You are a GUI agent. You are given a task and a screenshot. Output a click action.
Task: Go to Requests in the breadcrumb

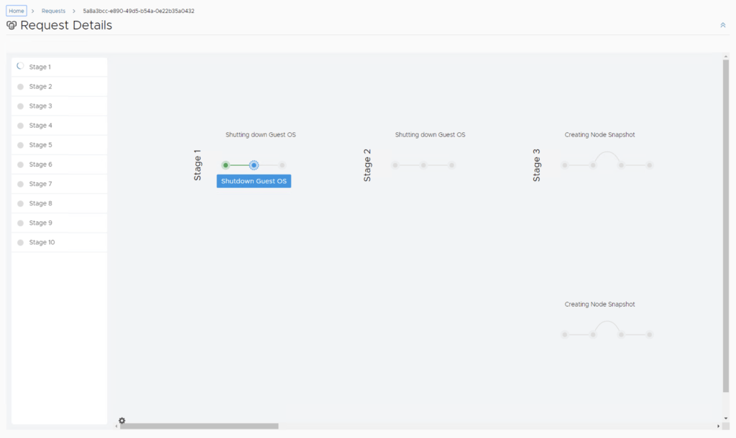[x=53, y=11]
